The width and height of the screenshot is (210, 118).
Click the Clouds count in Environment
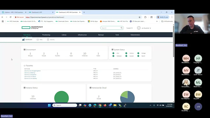44,54
